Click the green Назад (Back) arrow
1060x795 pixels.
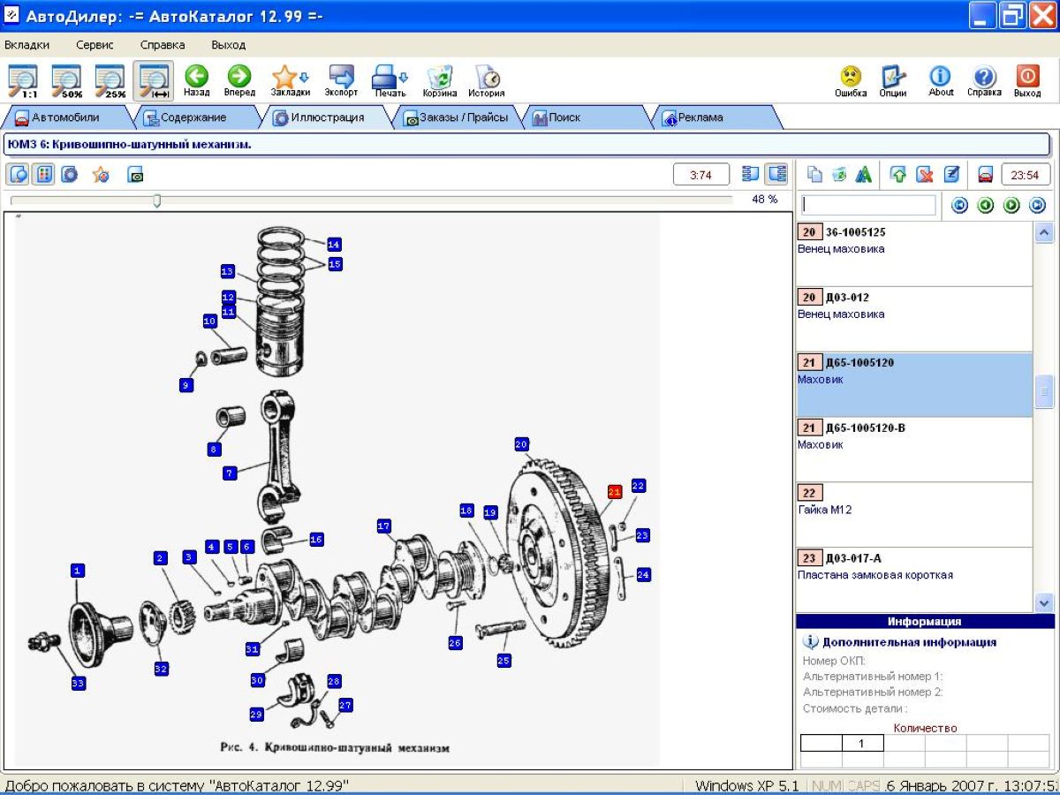pos(196,76)
